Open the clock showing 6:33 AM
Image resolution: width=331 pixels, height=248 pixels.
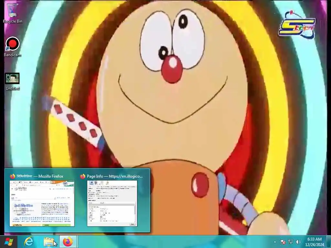[315, 242]
